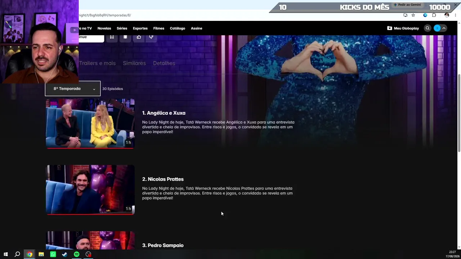Click the 30 Episódios count text
This screenshot has width=461, height=259.
pyautogui.click(x=112, y=89)
